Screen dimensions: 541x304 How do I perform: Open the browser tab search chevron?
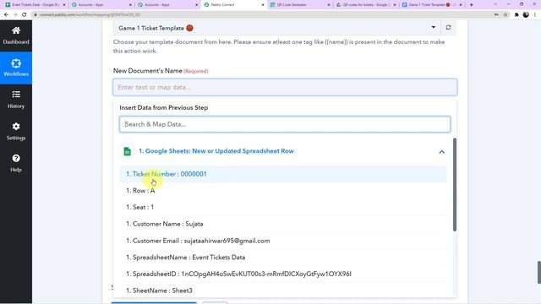pyautogui.click(x=495, y=4)
